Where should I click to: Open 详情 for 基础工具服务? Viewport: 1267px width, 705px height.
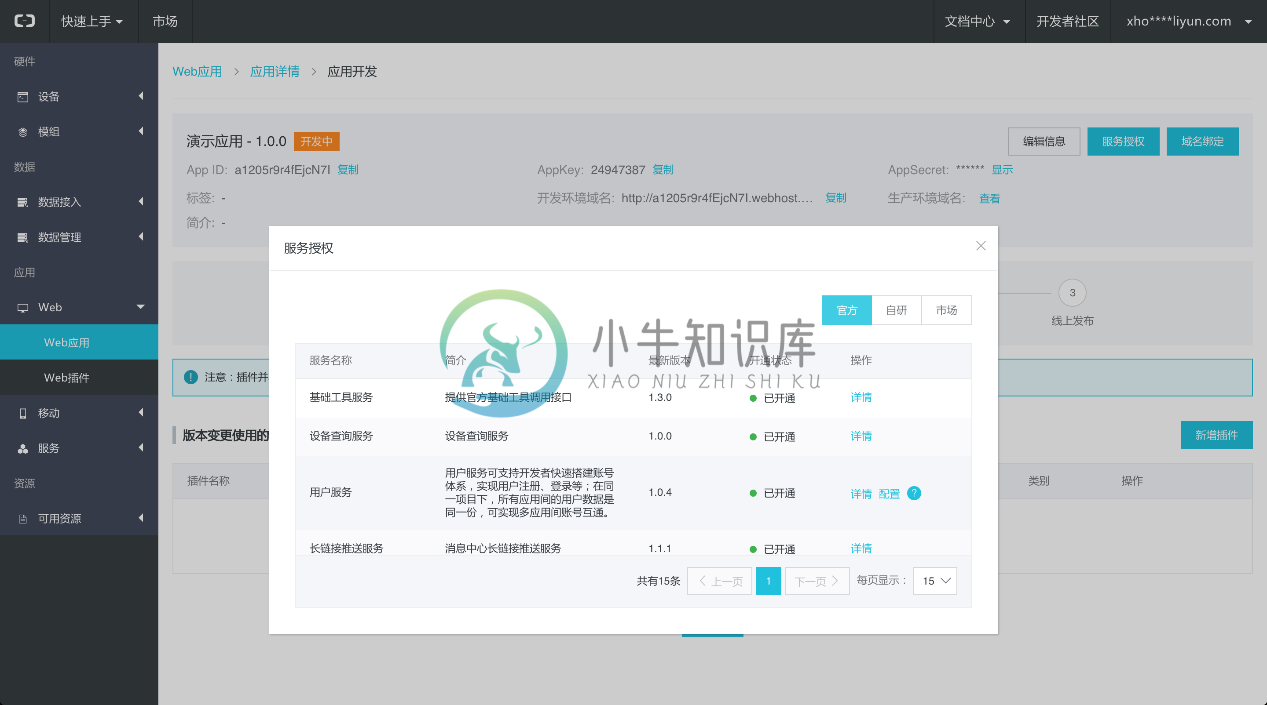[861, 397]
